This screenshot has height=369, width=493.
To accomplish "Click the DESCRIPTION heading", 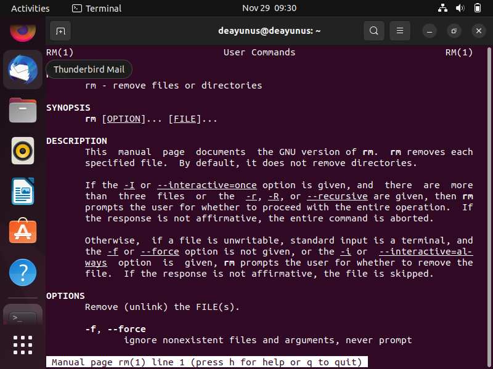I will click(x=76, y=141).
